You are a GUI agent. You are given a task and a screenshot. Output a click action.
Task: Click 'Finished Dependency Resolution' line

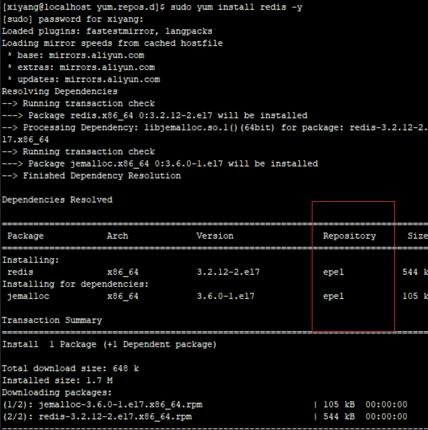(102, 176)
